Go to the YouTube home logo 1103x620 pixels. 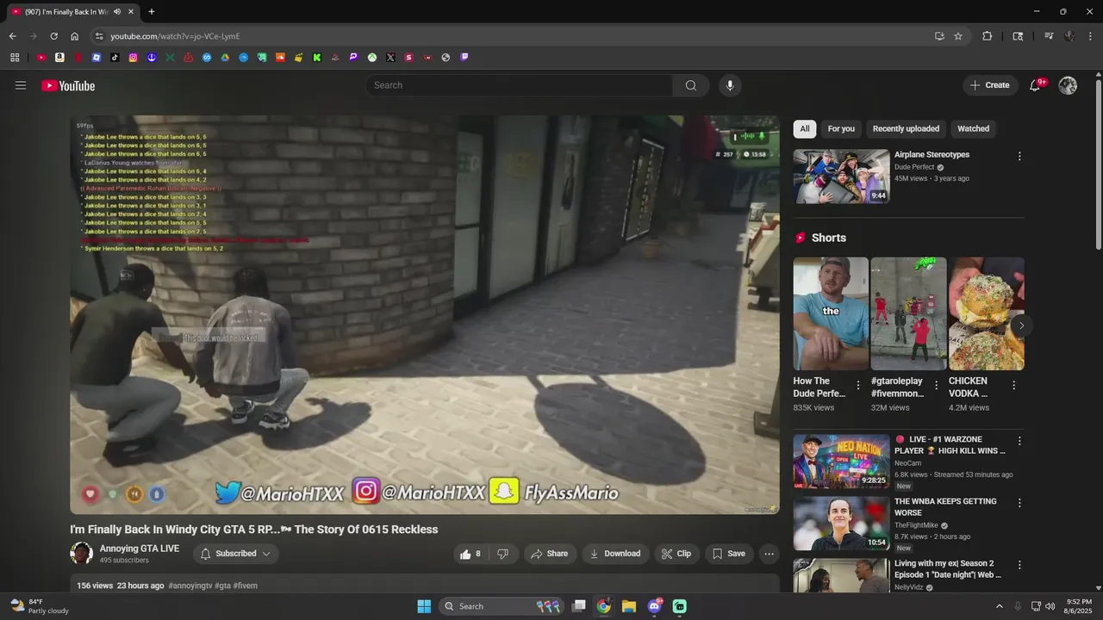(68, 85)
